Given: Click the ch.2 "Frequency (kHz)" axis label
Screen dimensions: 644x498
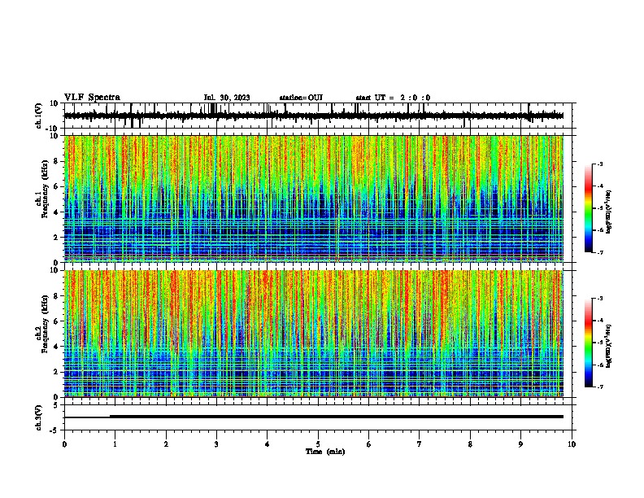Looking at the screenshot, I should coord(45,324).
